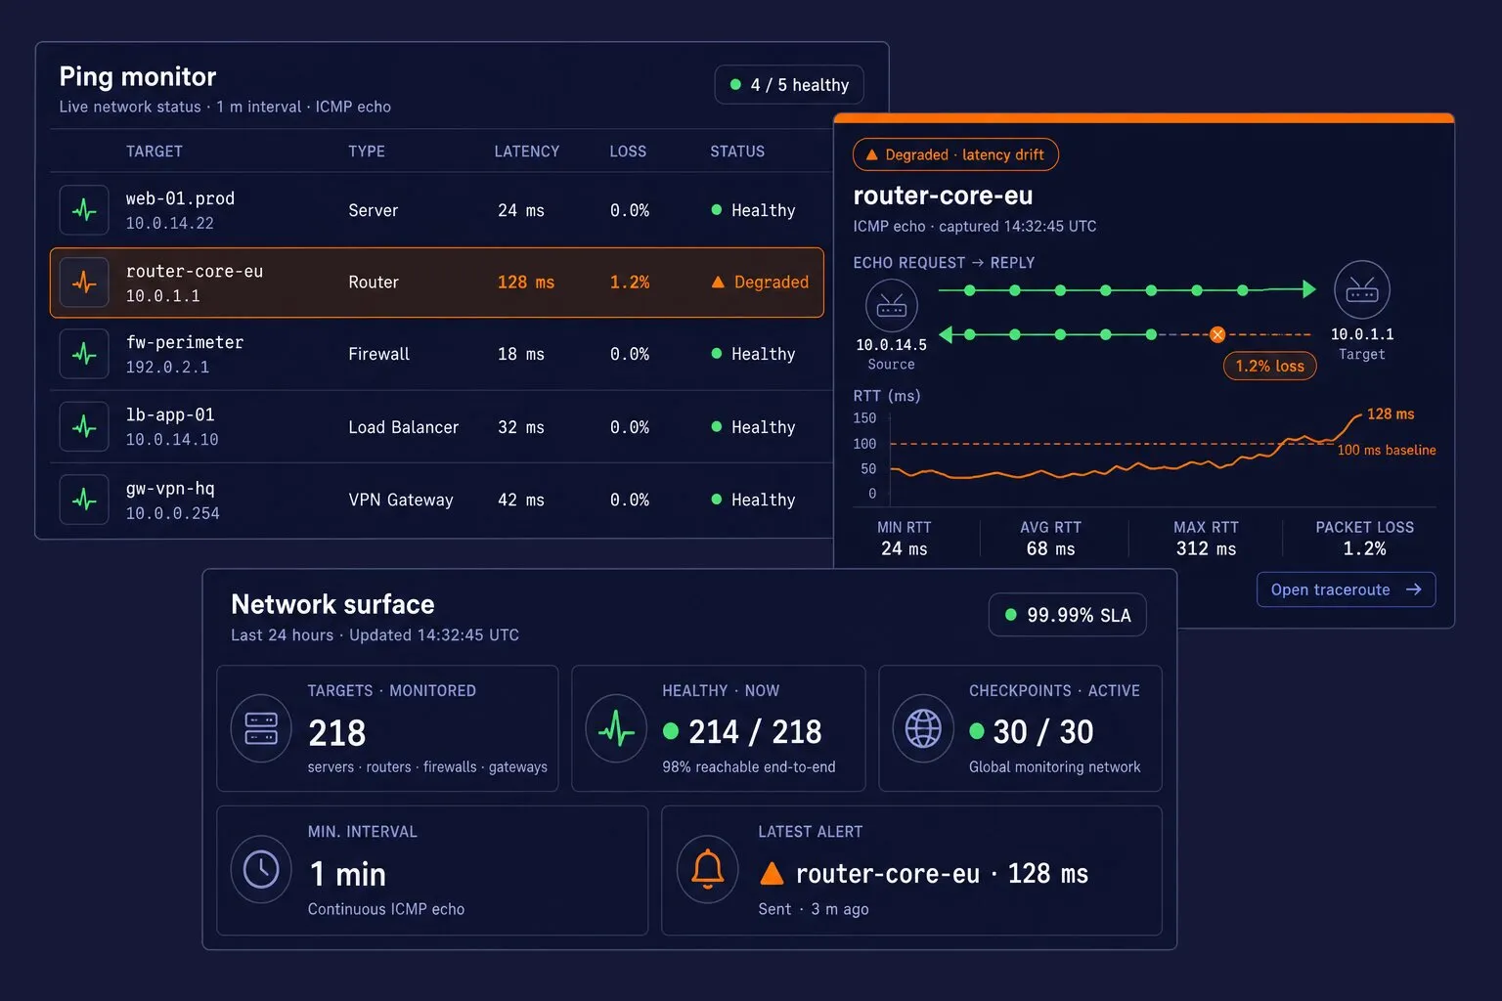Sort by the STATUS column header
The image size is (1502, 1001).
pyautogui.click(x=737, y=152)
